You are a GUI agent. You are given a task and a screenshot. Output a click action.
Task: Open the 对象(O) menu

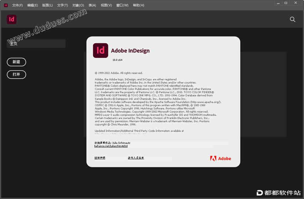pos(78,5)
